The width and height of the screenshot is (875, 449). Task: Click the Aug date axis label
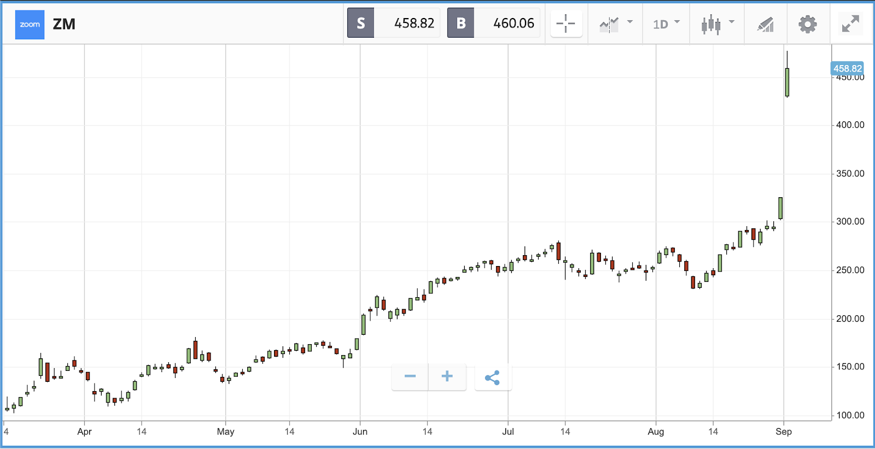tap(656, 432)
